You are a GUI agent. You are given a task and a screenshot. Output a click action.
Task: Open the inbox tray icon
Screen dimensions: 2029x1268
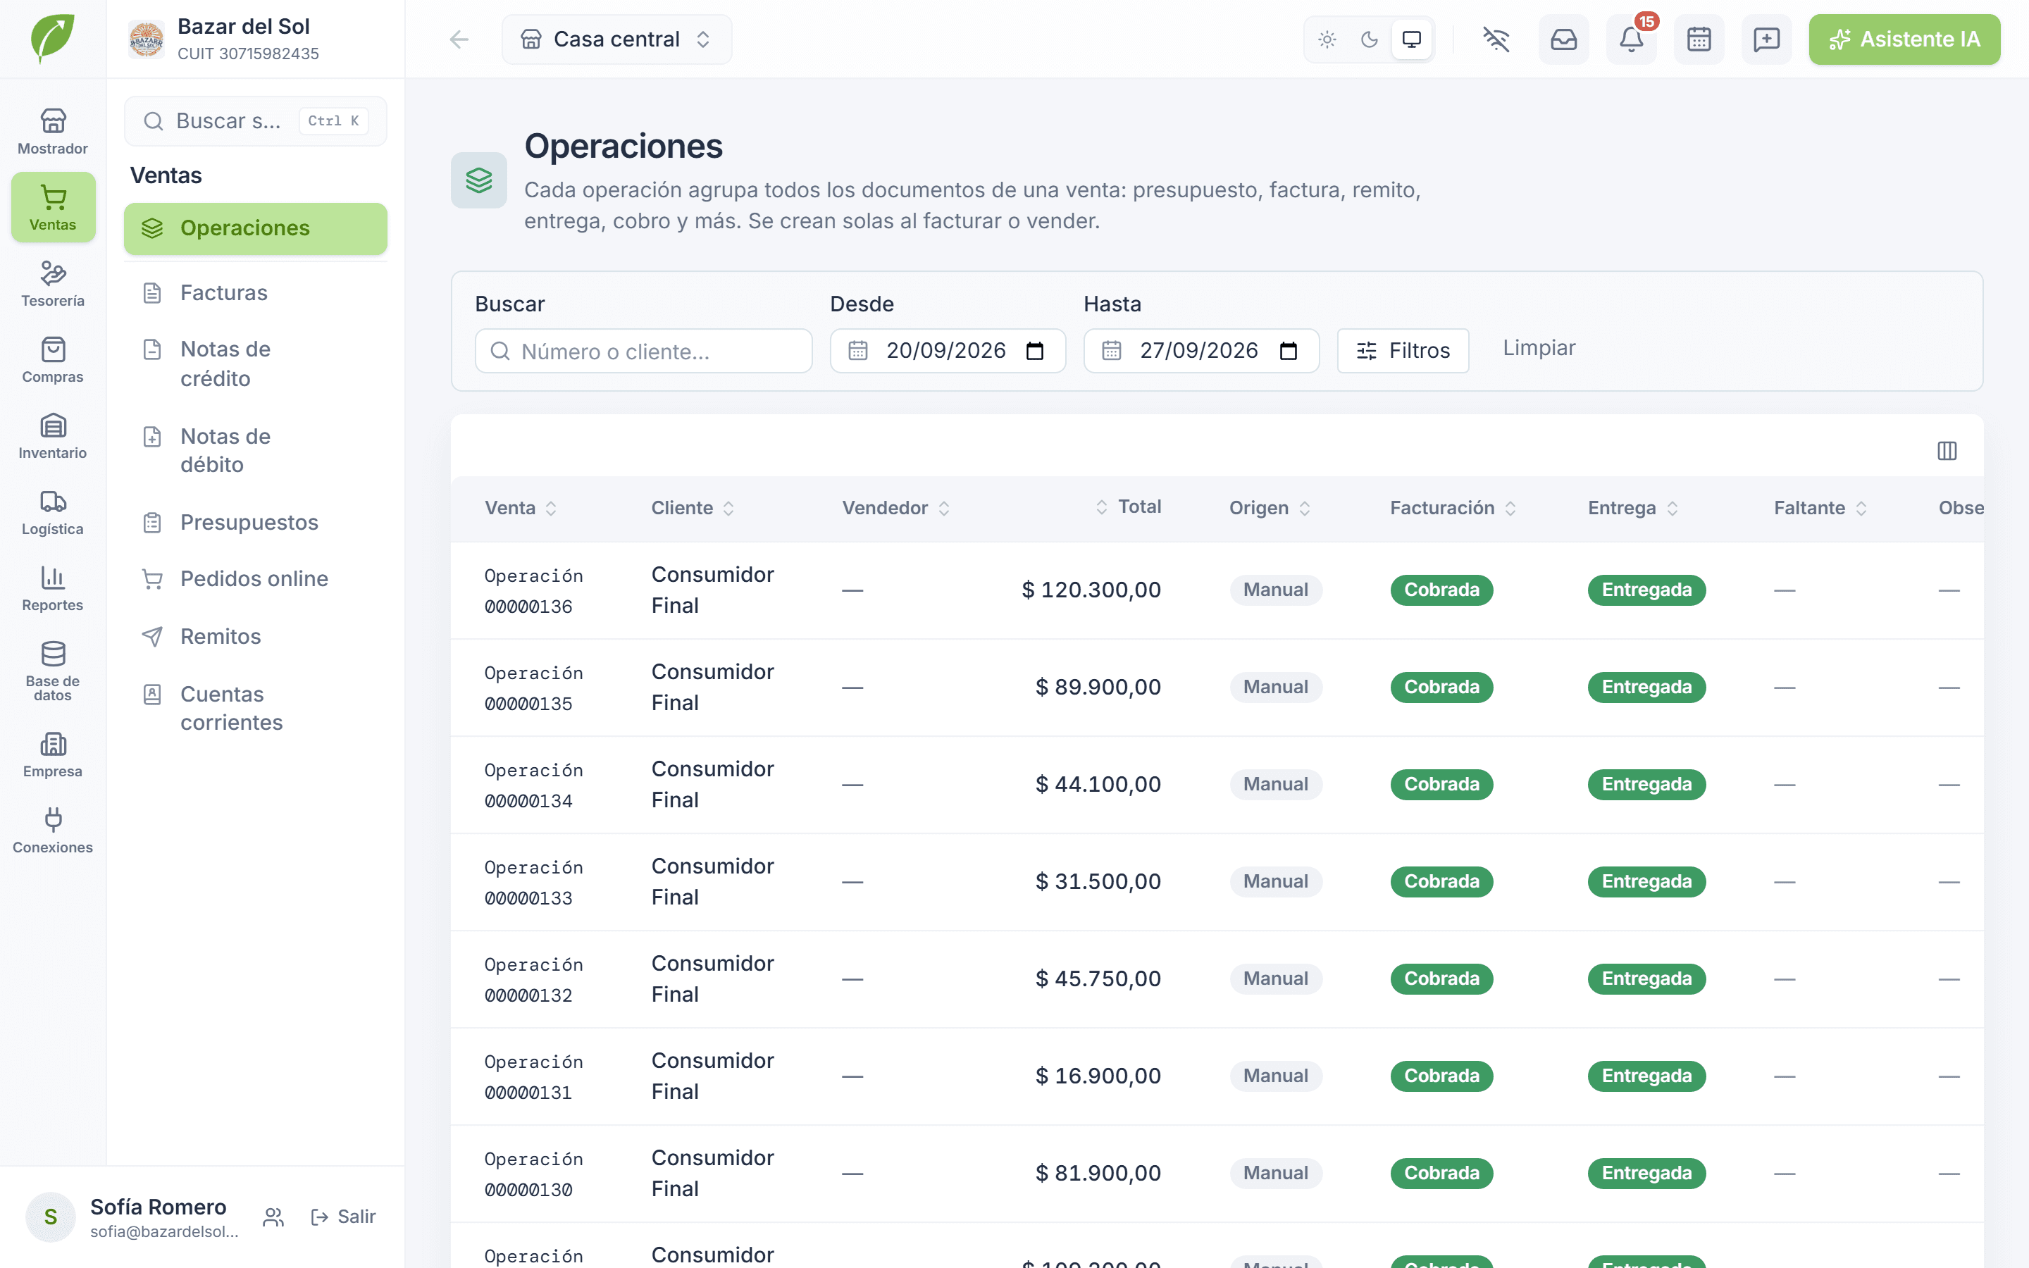[x=1564, y=39]
